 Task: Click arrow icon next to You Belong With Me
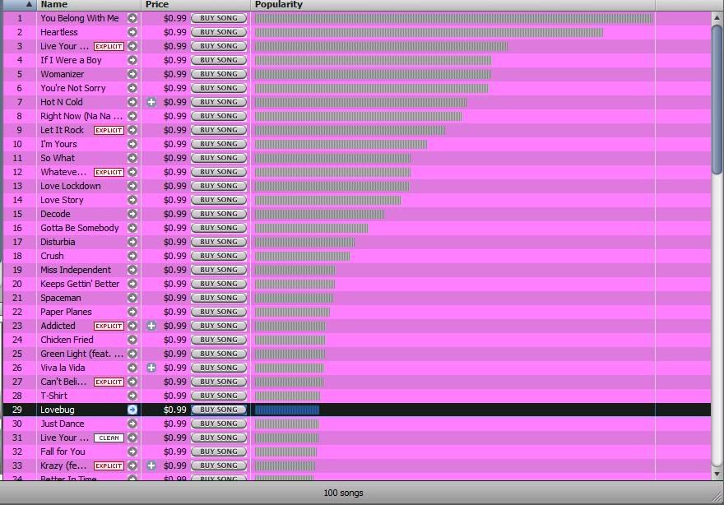(132, 18)
